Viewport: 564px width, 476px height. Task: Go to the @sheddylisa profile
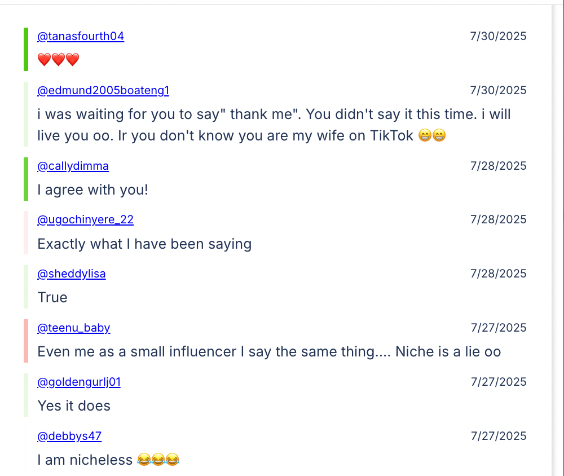click(72, 274)
